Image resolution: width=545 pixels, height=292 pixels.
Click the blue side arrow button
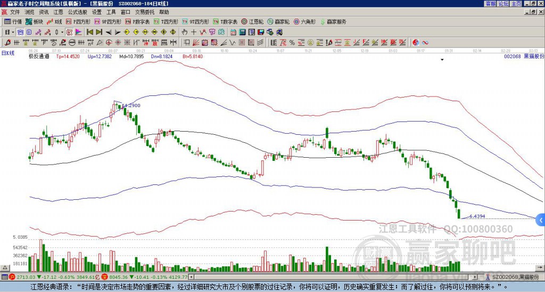(x=540, y=220)
